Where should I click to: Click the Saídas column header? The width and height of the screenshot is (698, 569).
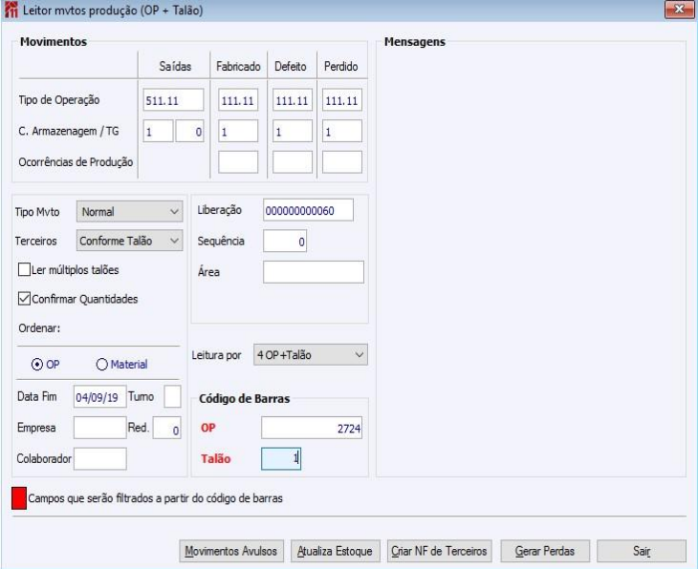(175, 66)
